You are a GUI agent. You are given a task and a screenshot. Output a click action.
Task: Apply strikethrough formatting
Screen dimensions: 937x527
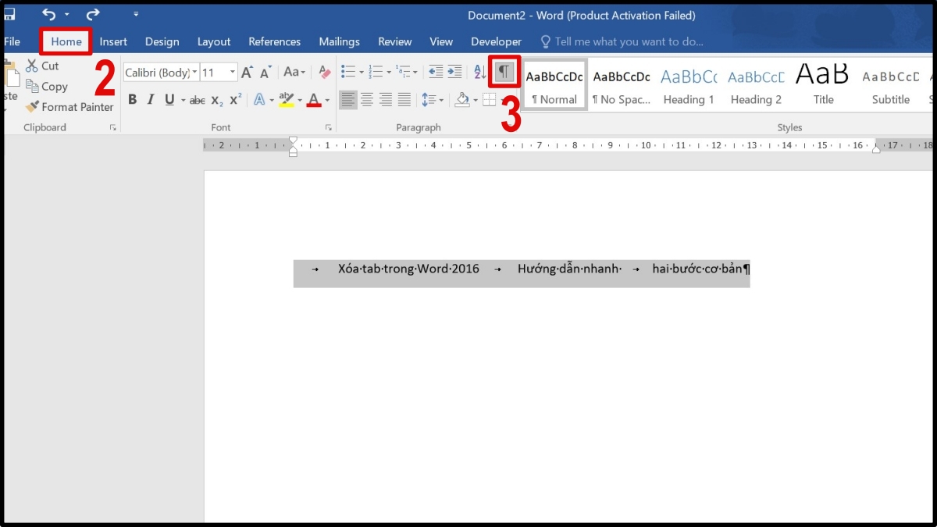pyautogui.click(x=197, y=99)
